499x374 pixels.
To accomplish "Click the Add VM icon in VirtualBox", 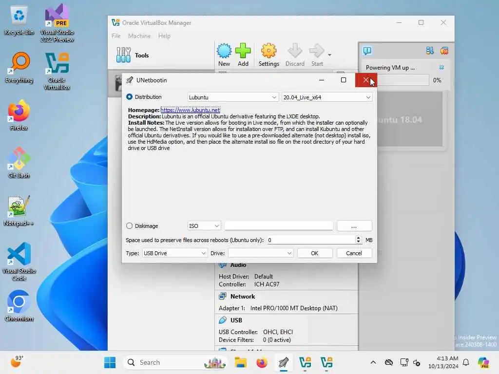I will click(x=243, y=55).
